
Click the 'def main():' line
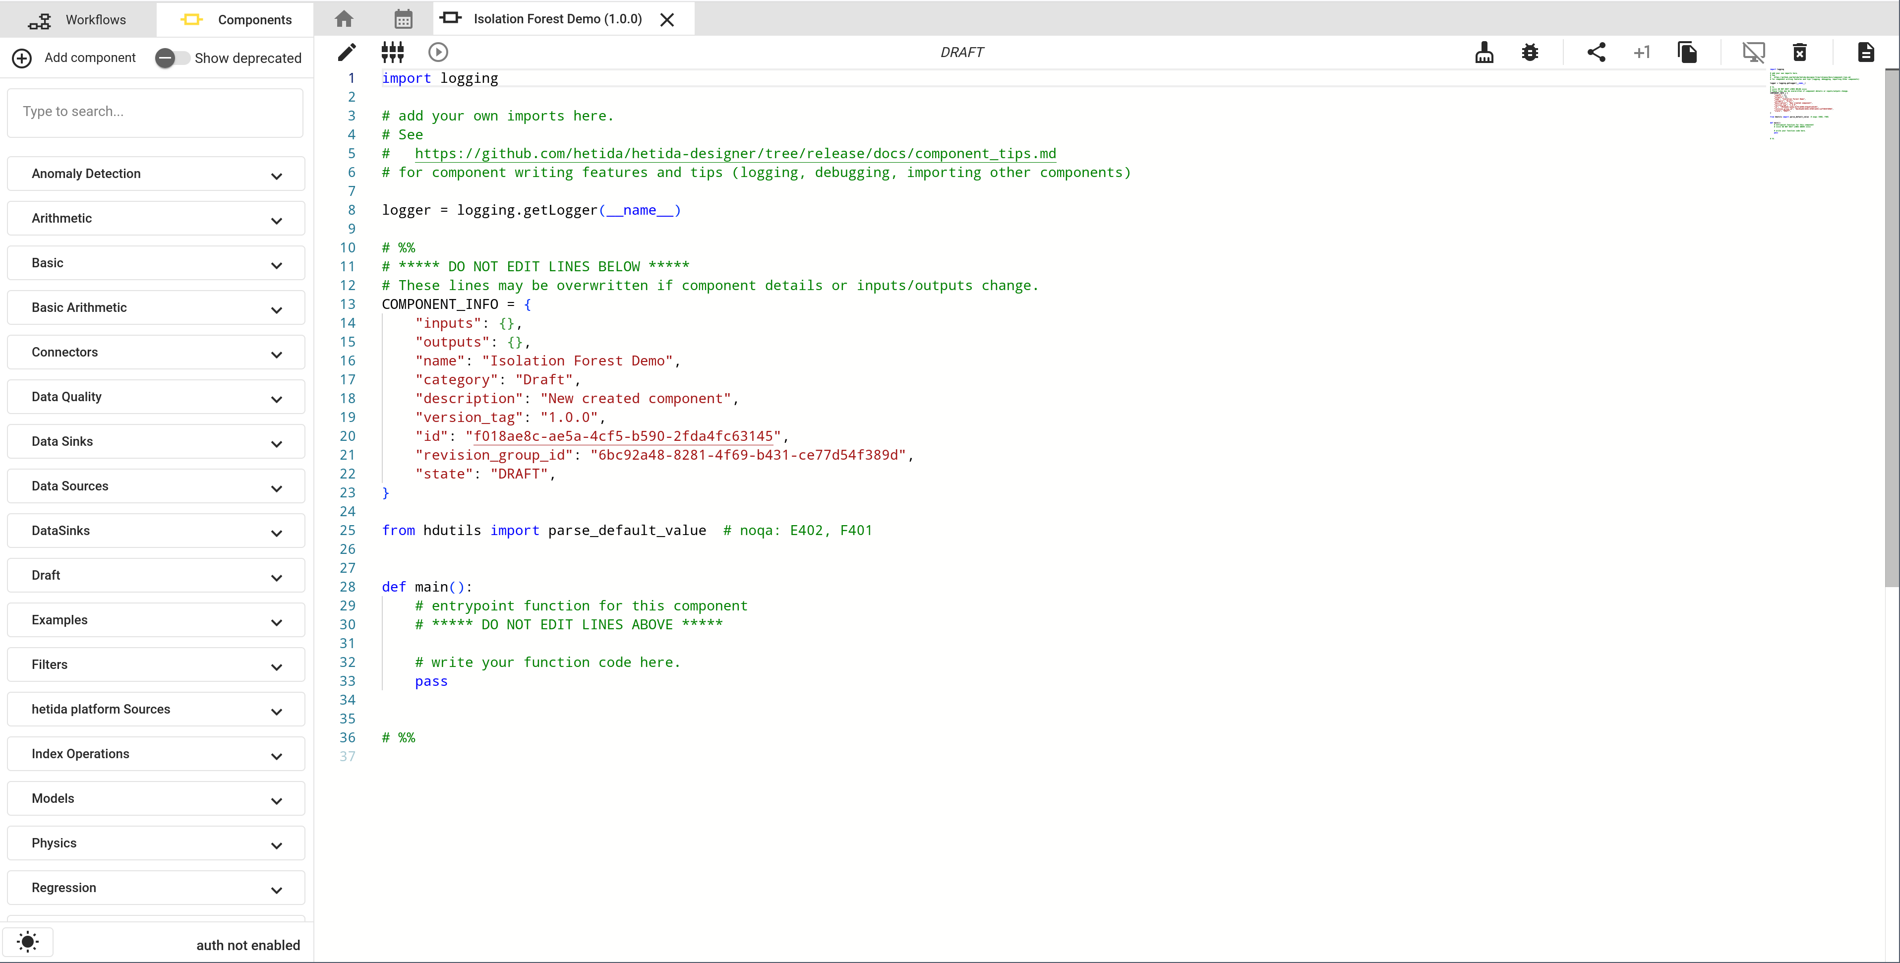tap(426, 588)
